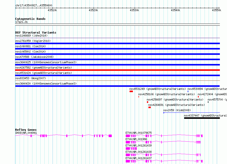
Task: Select variant label nsv4267582 (gnomADStructuralVariants)
Action: tap(44, 68)
